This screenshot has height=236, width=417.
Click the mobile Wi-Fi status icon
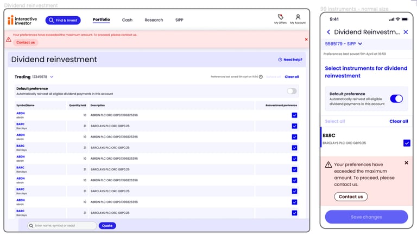[x=398, y=19]
